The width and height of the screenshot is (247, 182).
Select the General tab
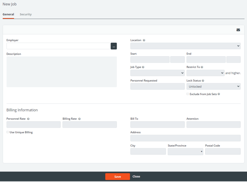[8, 14]
